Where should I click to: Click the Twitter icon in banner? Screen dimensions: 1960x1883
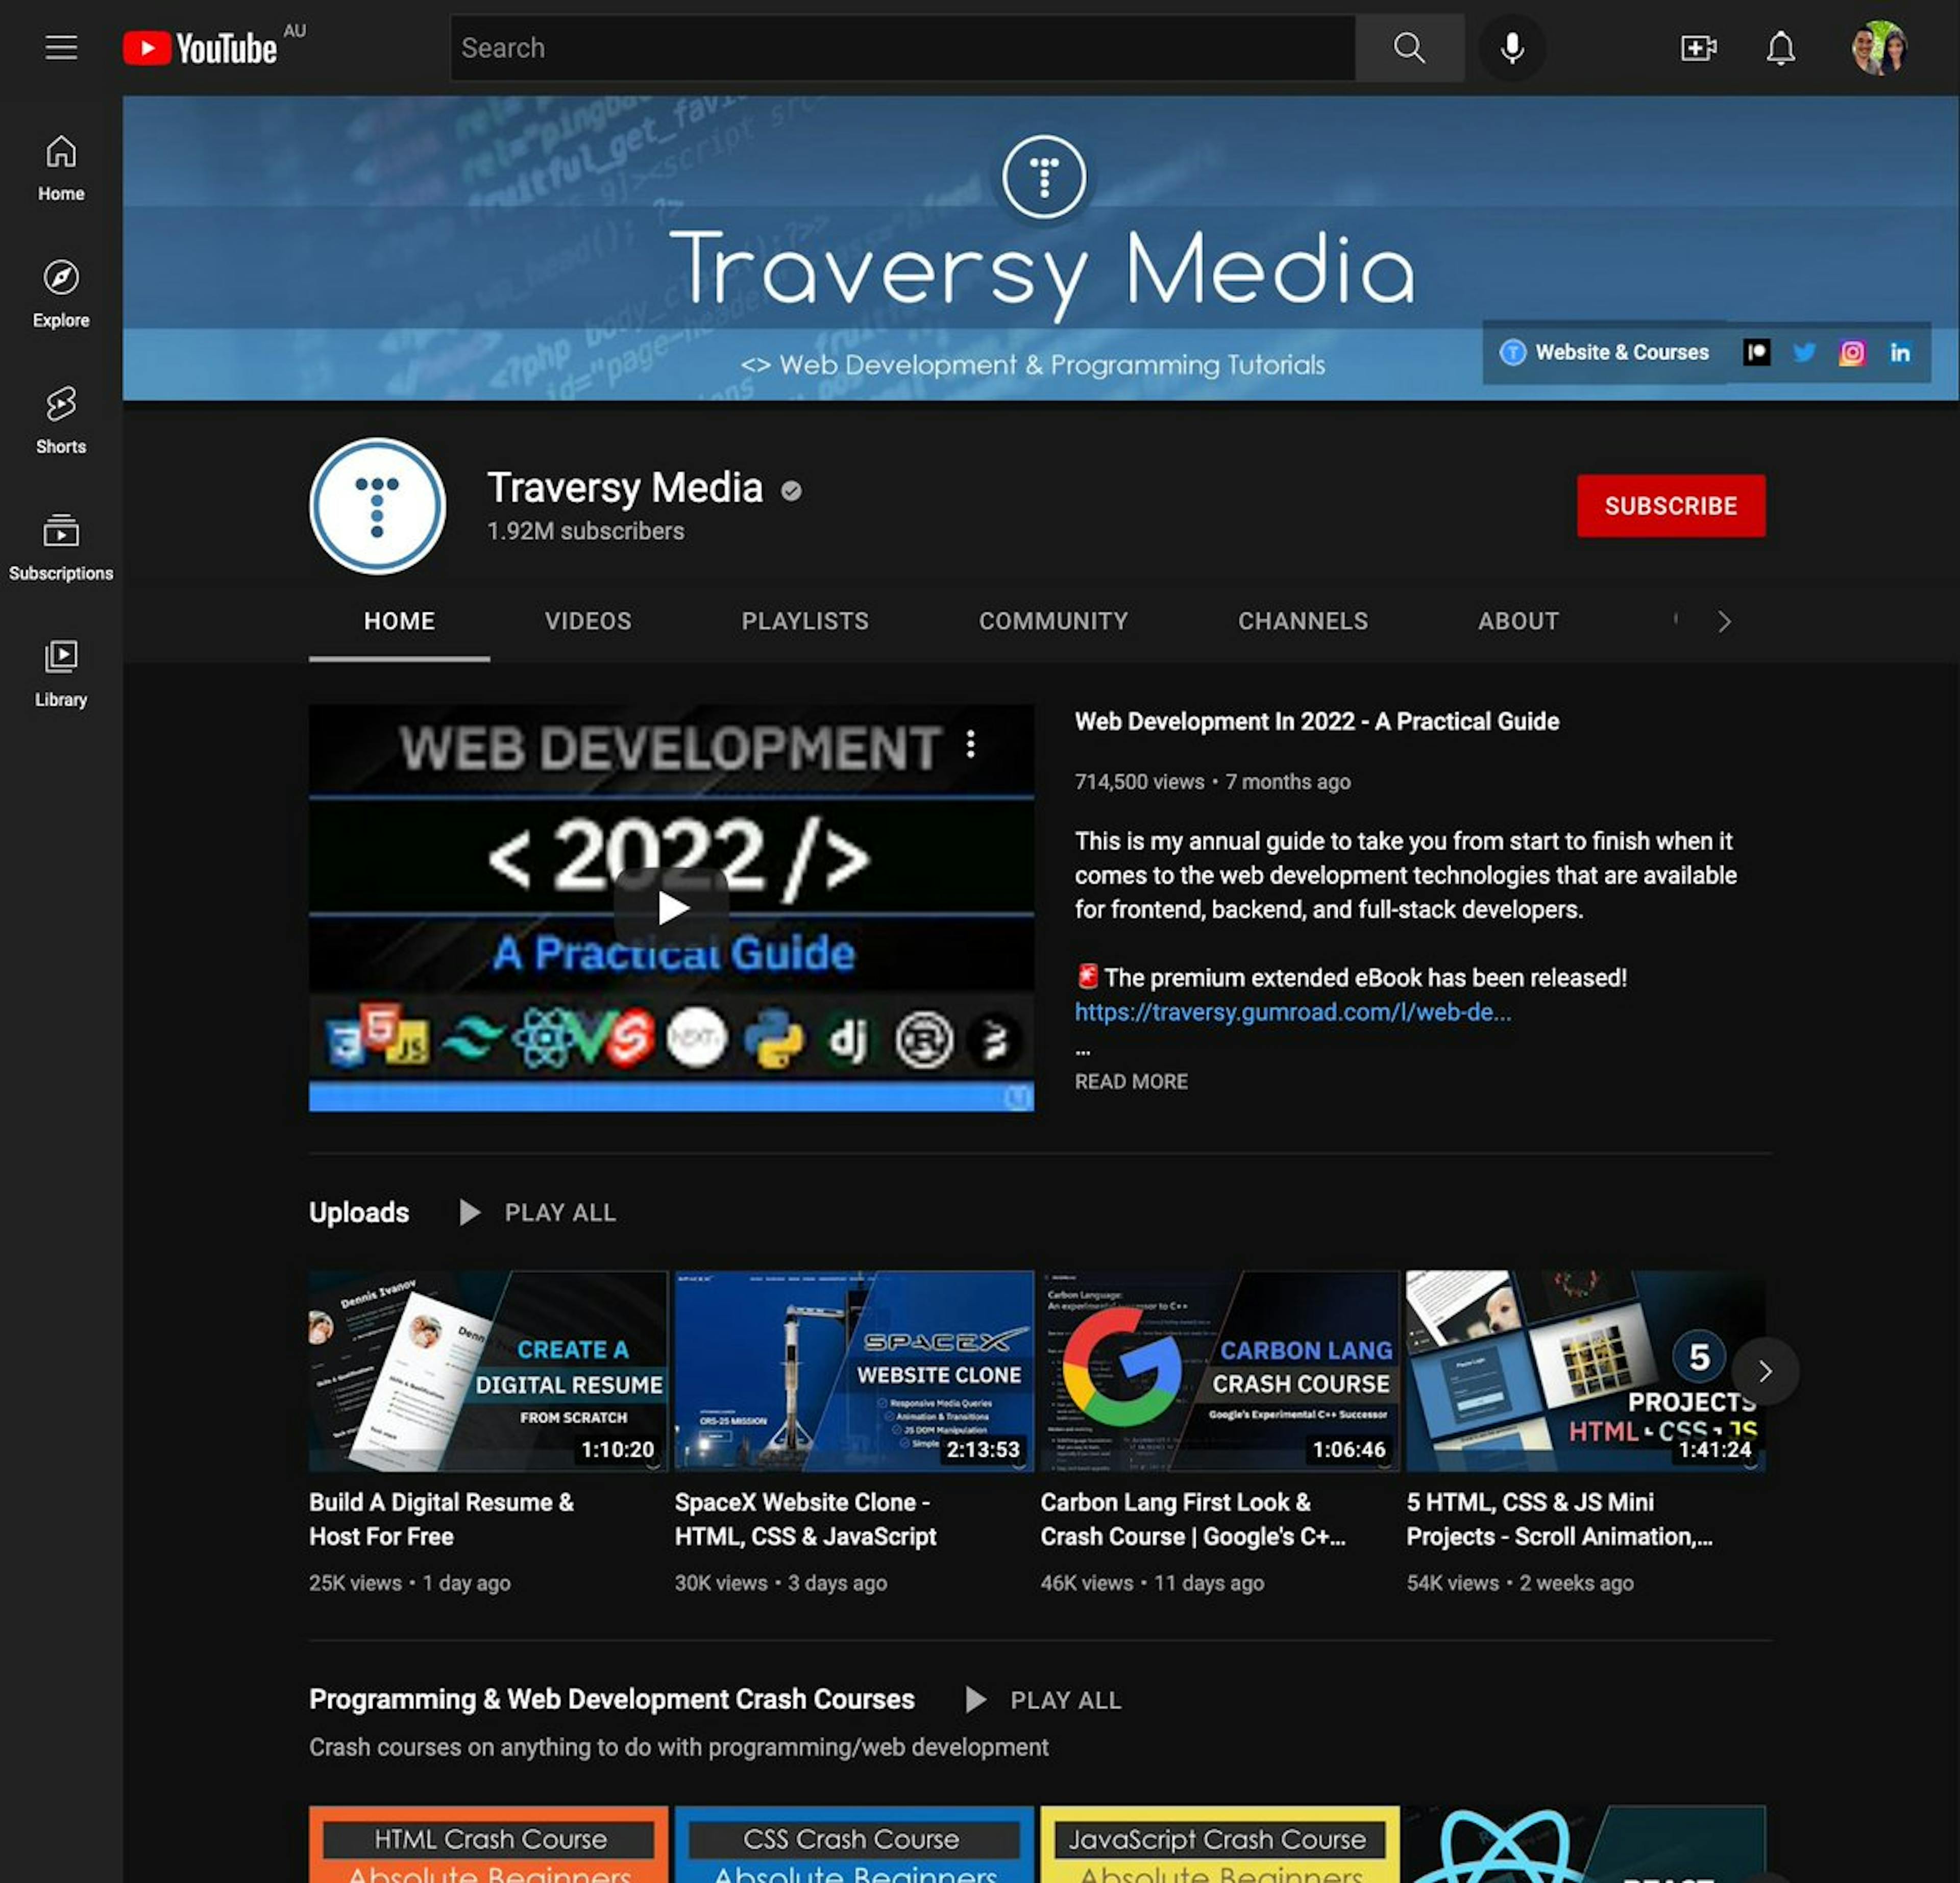(1804, 352)
